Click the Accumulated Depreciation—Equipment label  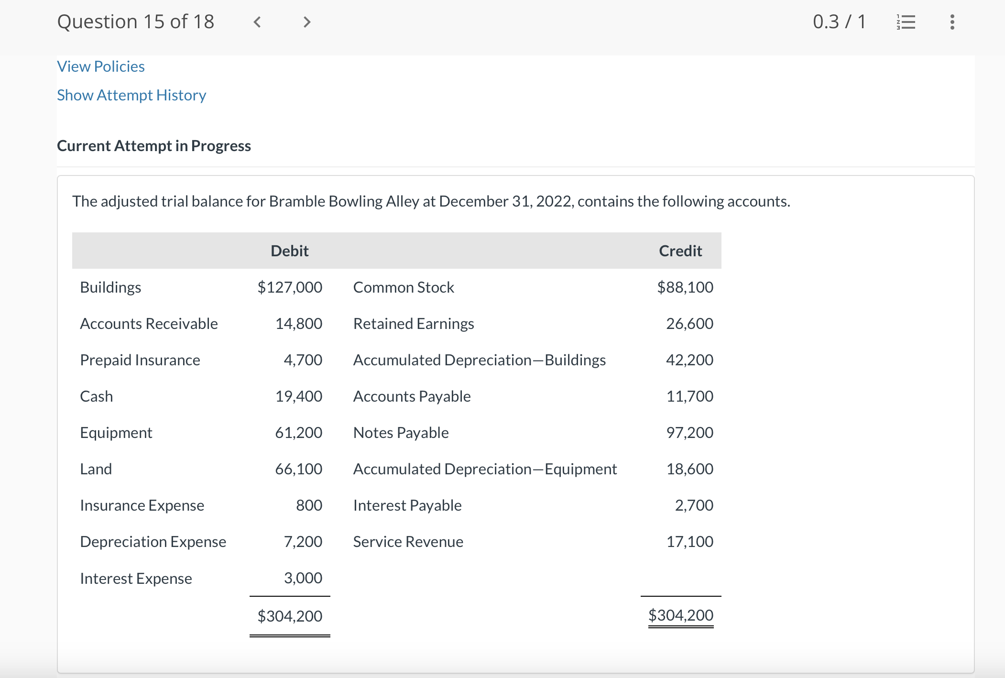[x=485, y=469]
